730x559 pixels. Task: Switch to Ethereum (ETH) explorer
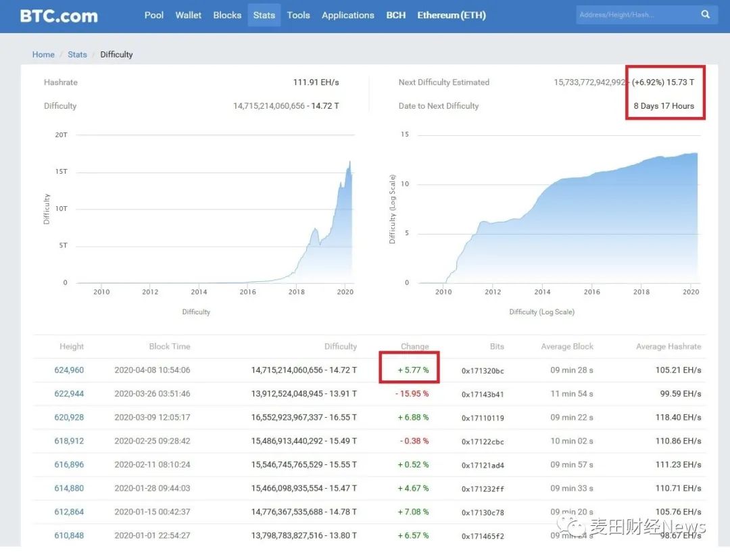[452, 15]
